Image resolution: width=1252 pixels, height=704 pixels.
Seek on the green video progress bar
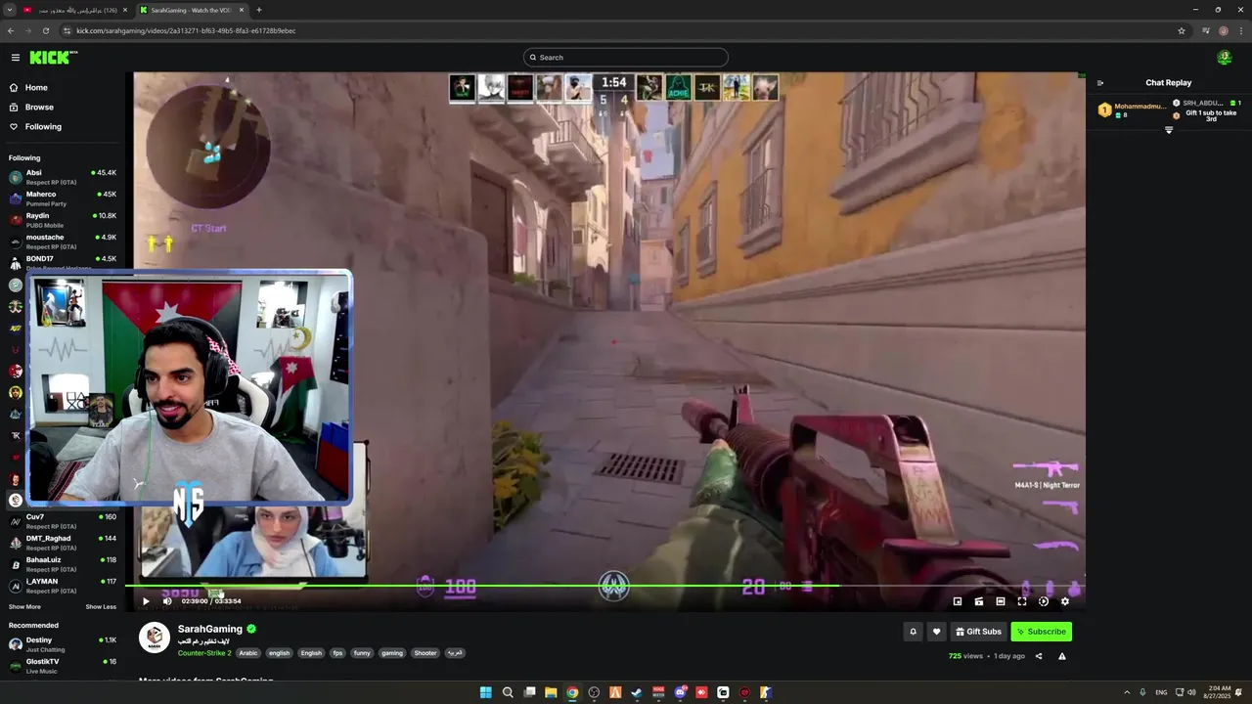click(604, 586)
